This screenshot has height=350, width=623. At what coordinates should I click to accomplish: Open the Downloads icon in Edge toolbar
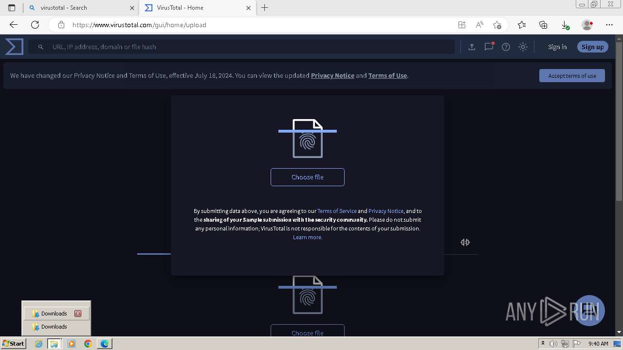565,25
